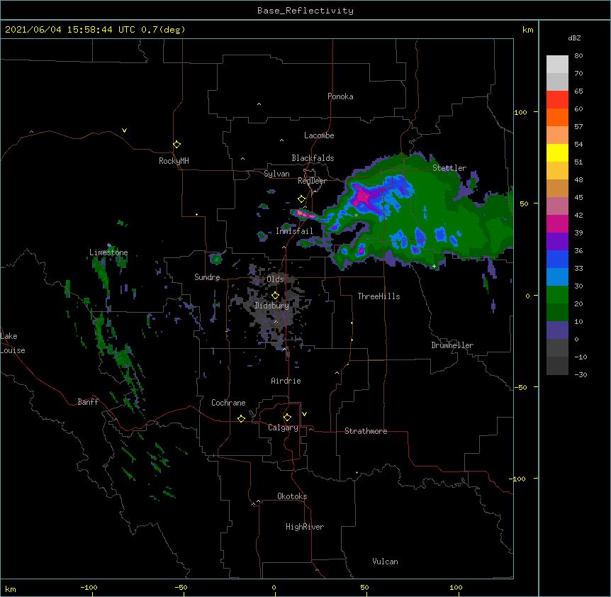
Task: Click the Lake Louise label
Action: (x=13, y=343)
